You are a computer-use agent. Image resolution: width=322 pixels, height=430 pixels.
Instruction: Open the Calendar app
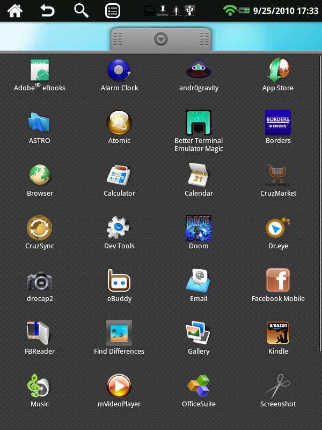tap(198, 175)
